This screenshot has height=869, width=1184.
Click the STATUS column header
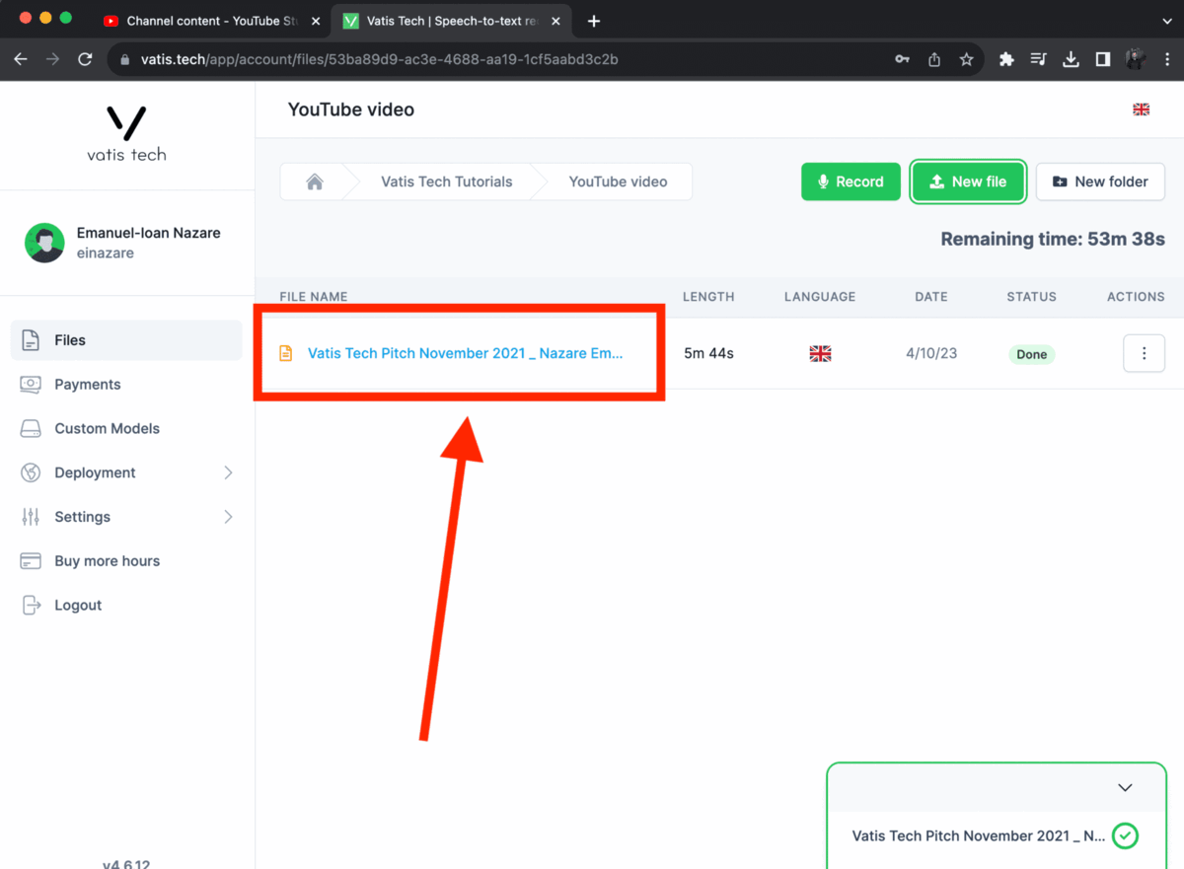click(x=1032, y=296)
